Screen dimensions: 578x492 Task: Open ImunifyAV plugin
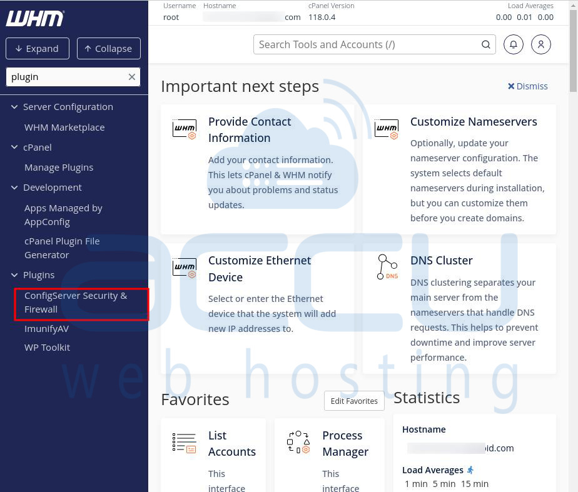tap(46, 329)
